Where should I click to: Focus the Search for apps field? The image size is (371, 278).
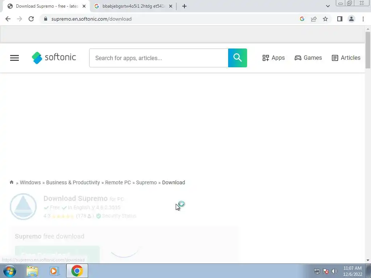click(x=159, y=58)
